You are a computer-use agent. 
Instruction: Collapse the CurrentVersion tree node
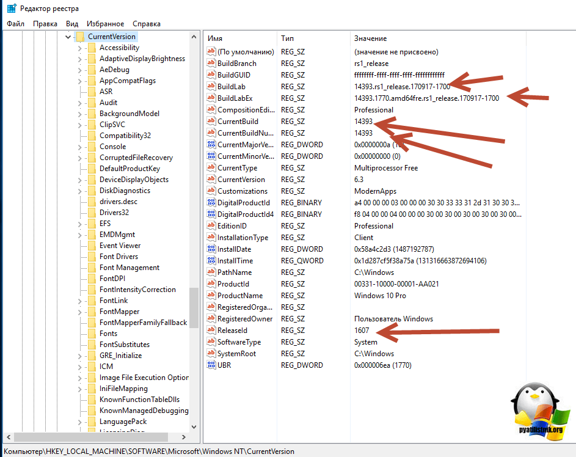pyautogui.click(x=68, y=37)
